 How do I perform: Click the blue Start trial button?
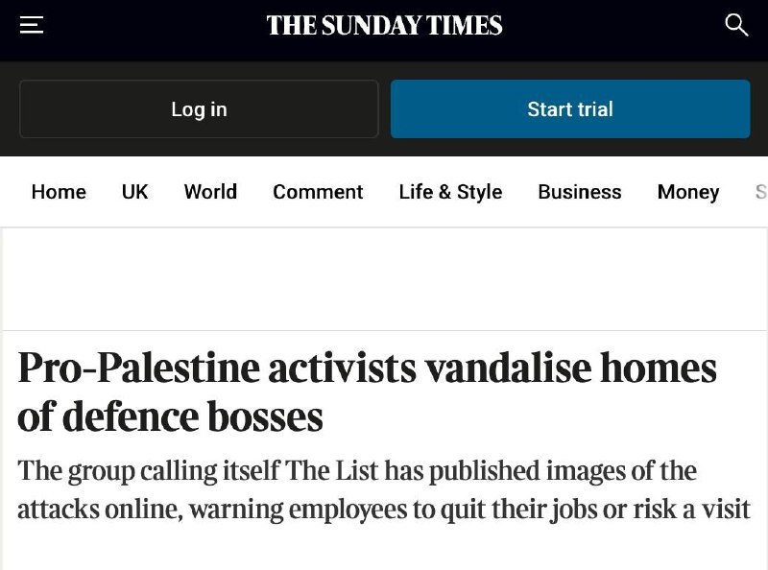coord(570,108)
